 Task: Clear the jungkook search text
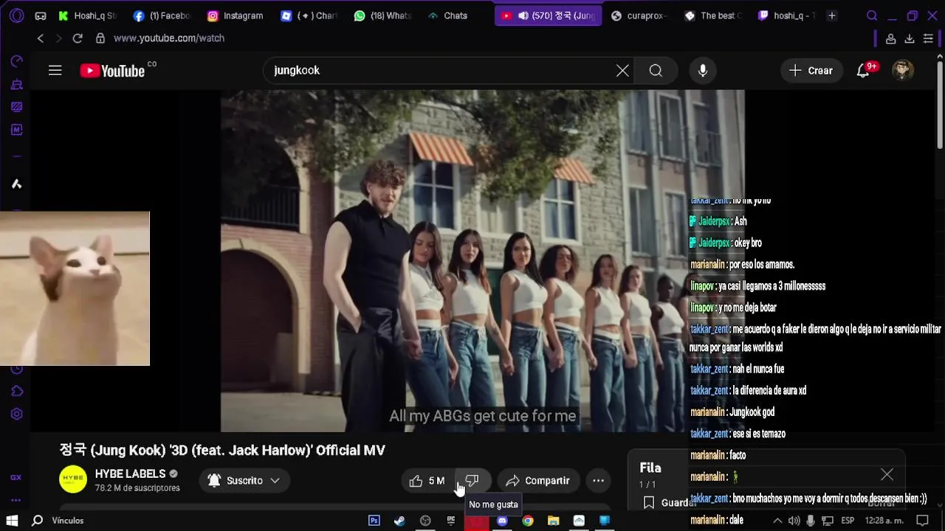[x=622, y=70]
